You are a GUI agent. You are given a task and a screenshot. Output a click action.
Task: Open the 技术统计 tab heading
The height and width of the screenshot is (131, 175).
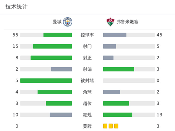point(17,7)
